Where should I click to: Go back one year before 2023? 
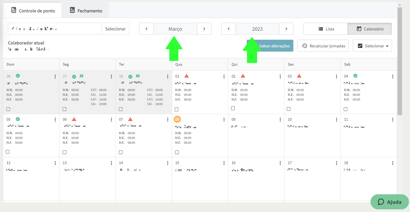[x=228, y=29]
